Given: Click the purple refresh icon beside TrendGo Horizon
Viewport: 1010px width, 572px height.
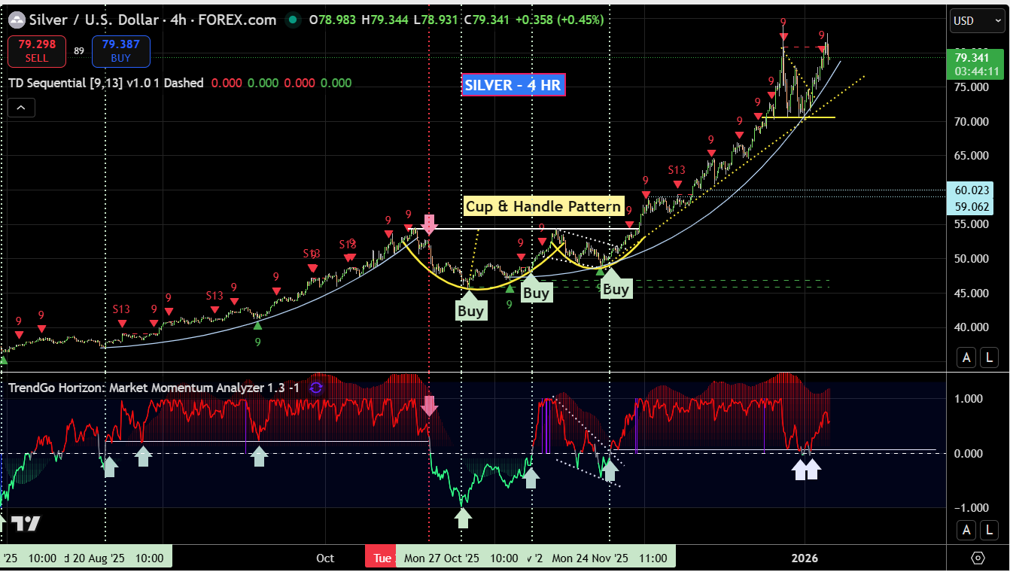Looking at the screenshot, I should click(316, 388).
